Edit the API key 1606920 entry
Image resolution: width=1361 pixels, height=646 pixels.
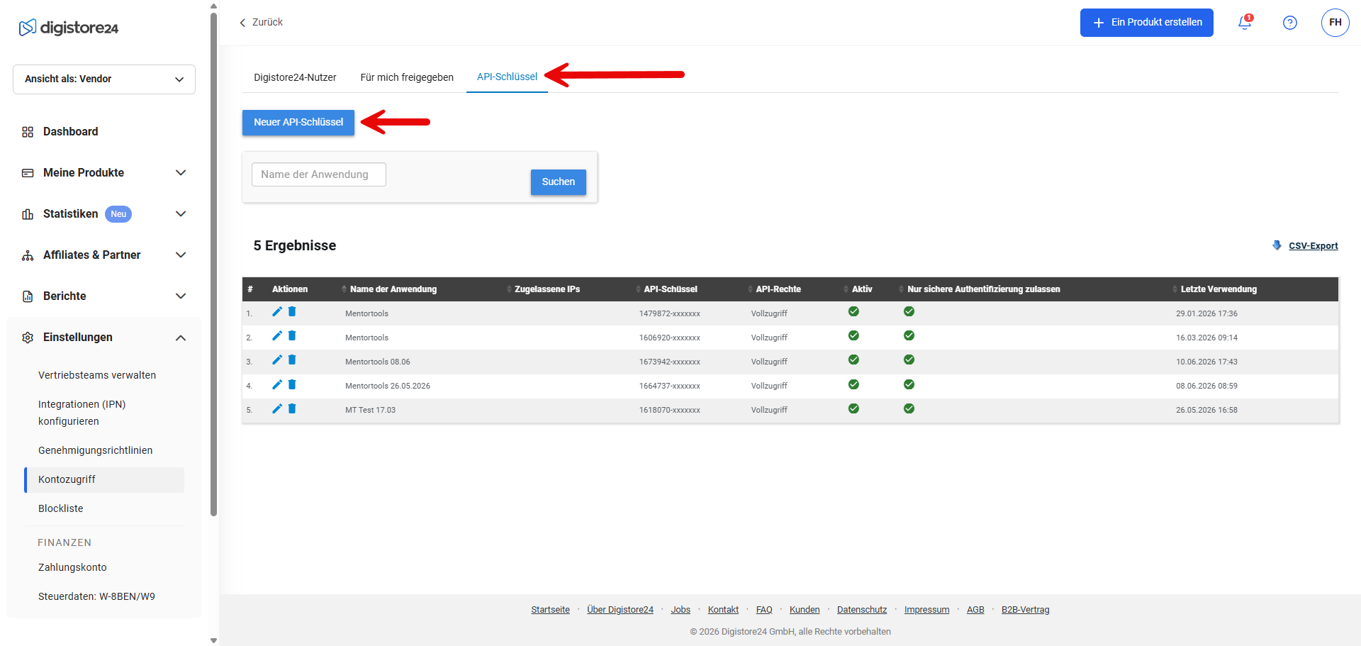277,335
